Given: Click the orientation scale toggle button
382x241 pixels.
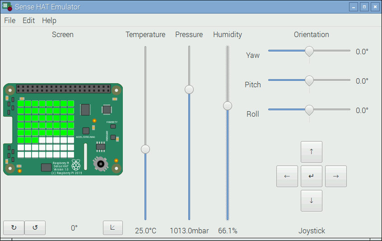Looking at the screenshot, I should pos(112,228).
